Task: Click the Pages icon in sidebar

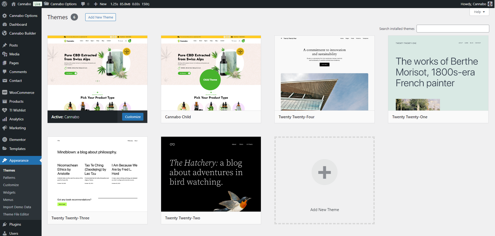Action: (5, 63)
